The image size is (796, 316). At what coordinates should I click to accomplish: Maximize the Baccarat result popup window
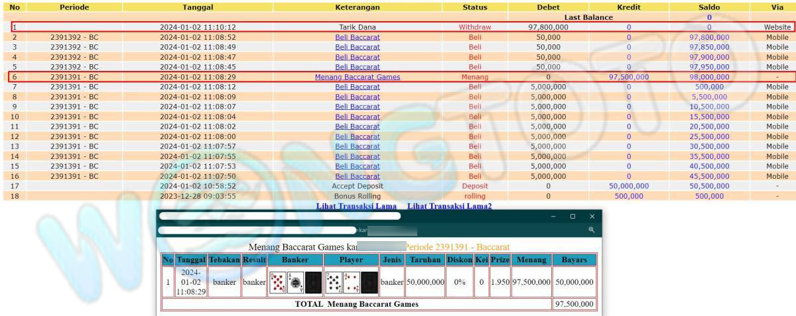[572, 216]
